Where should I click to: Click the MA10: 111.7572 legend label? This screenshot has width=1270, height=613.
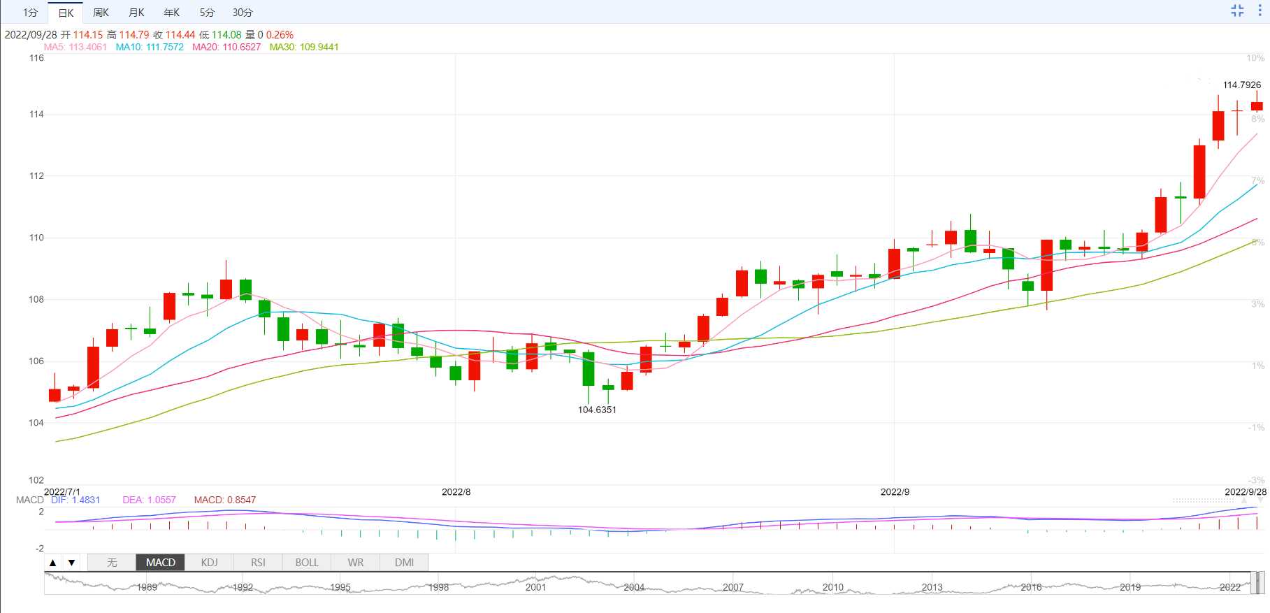point(150,47)
